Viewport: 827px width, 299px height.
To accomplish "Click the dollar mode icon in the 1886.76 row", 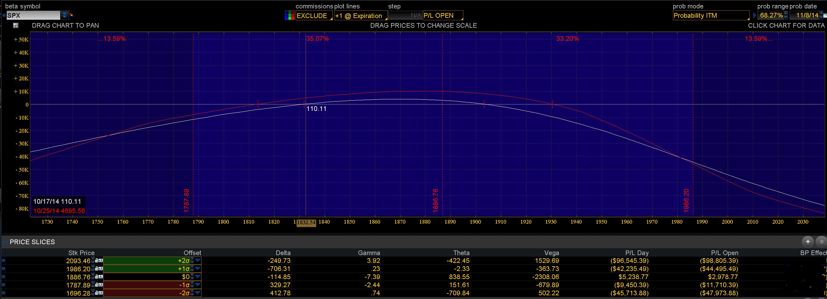I will (x=101, y=277).
